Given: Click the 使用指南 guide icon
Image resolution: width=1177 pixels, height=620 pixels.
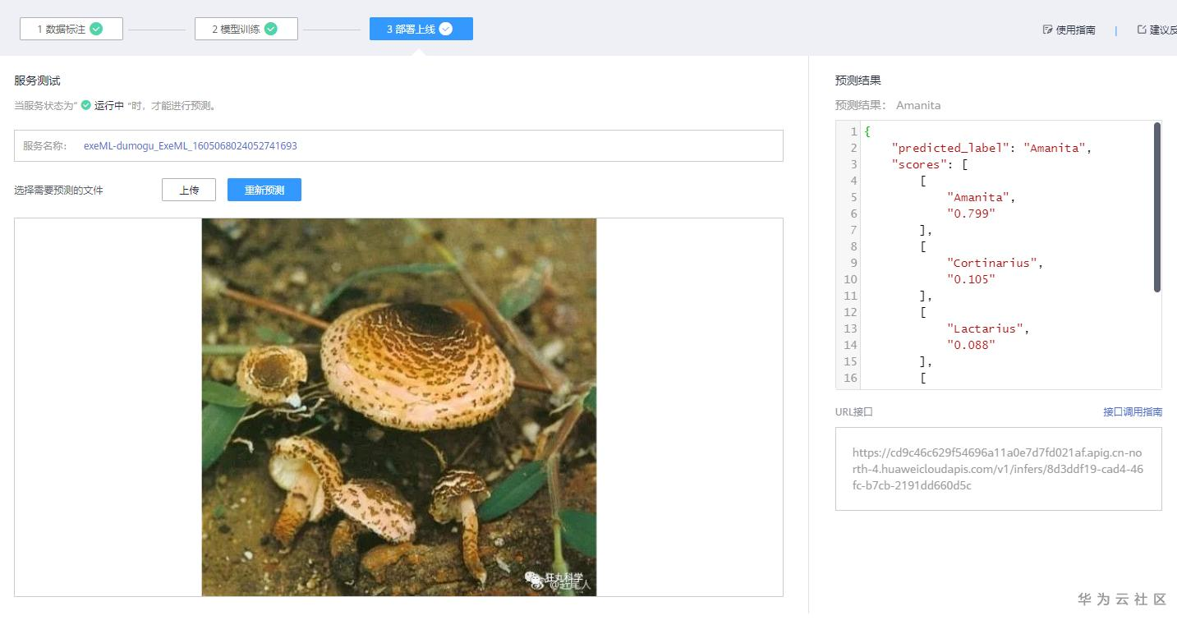Looking at the screenshot, I should click(1047, 30).
